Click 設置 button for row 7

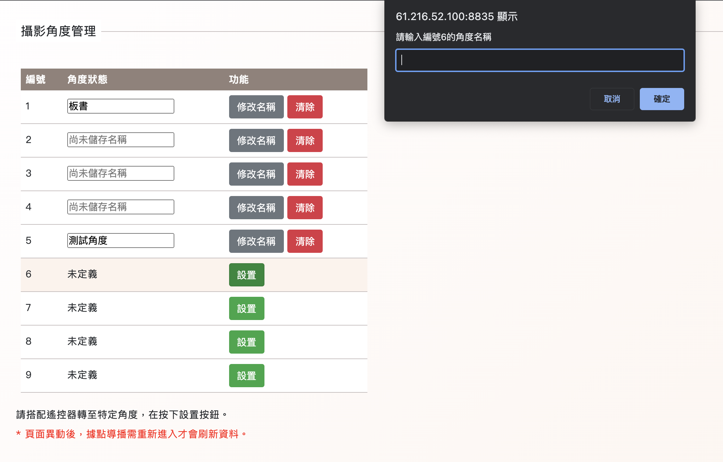246,308
